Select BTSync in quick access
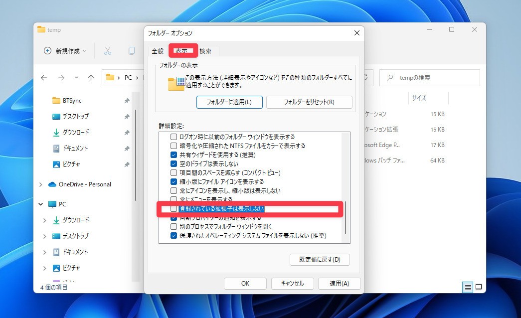The height and width of the screenshot is (318, 521). click(72, 101)
